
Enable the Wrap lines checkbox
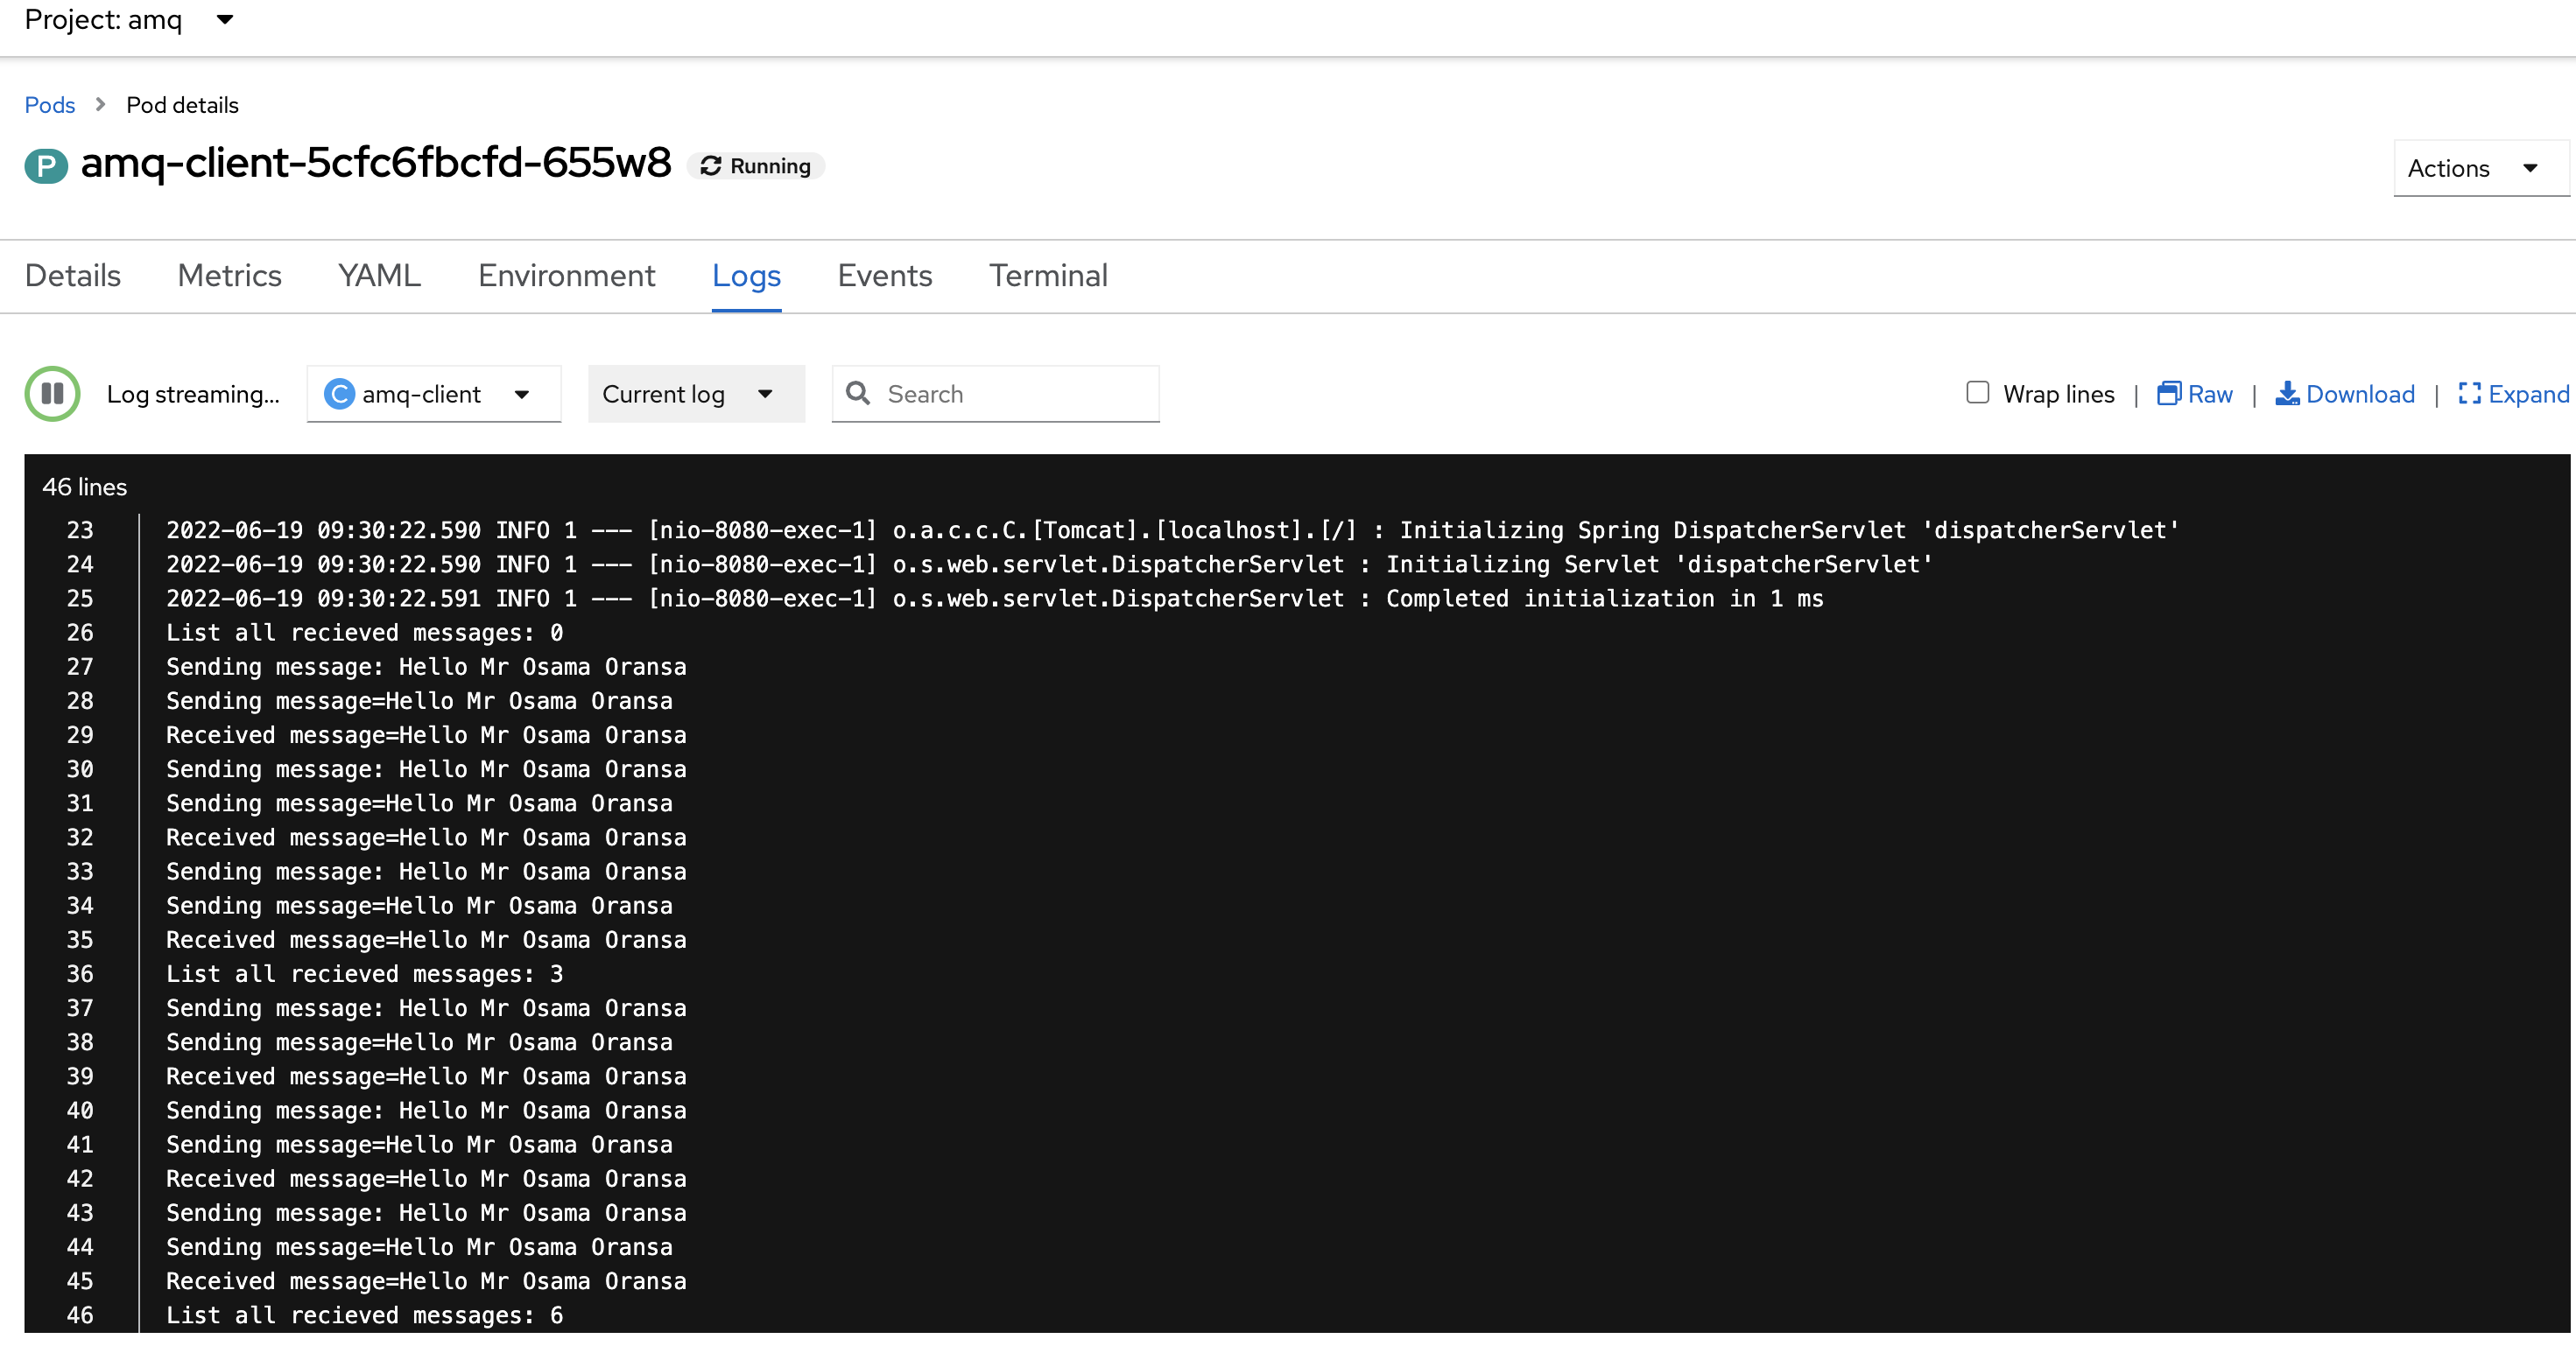tap(1977, 393)
